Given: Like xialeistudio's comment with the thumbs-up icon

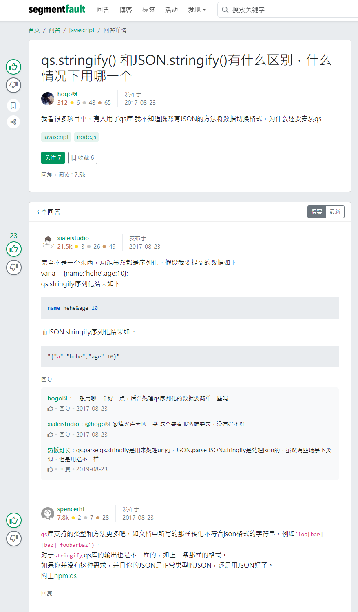Looking at the screenshot, I should click(x=51, y=435).
